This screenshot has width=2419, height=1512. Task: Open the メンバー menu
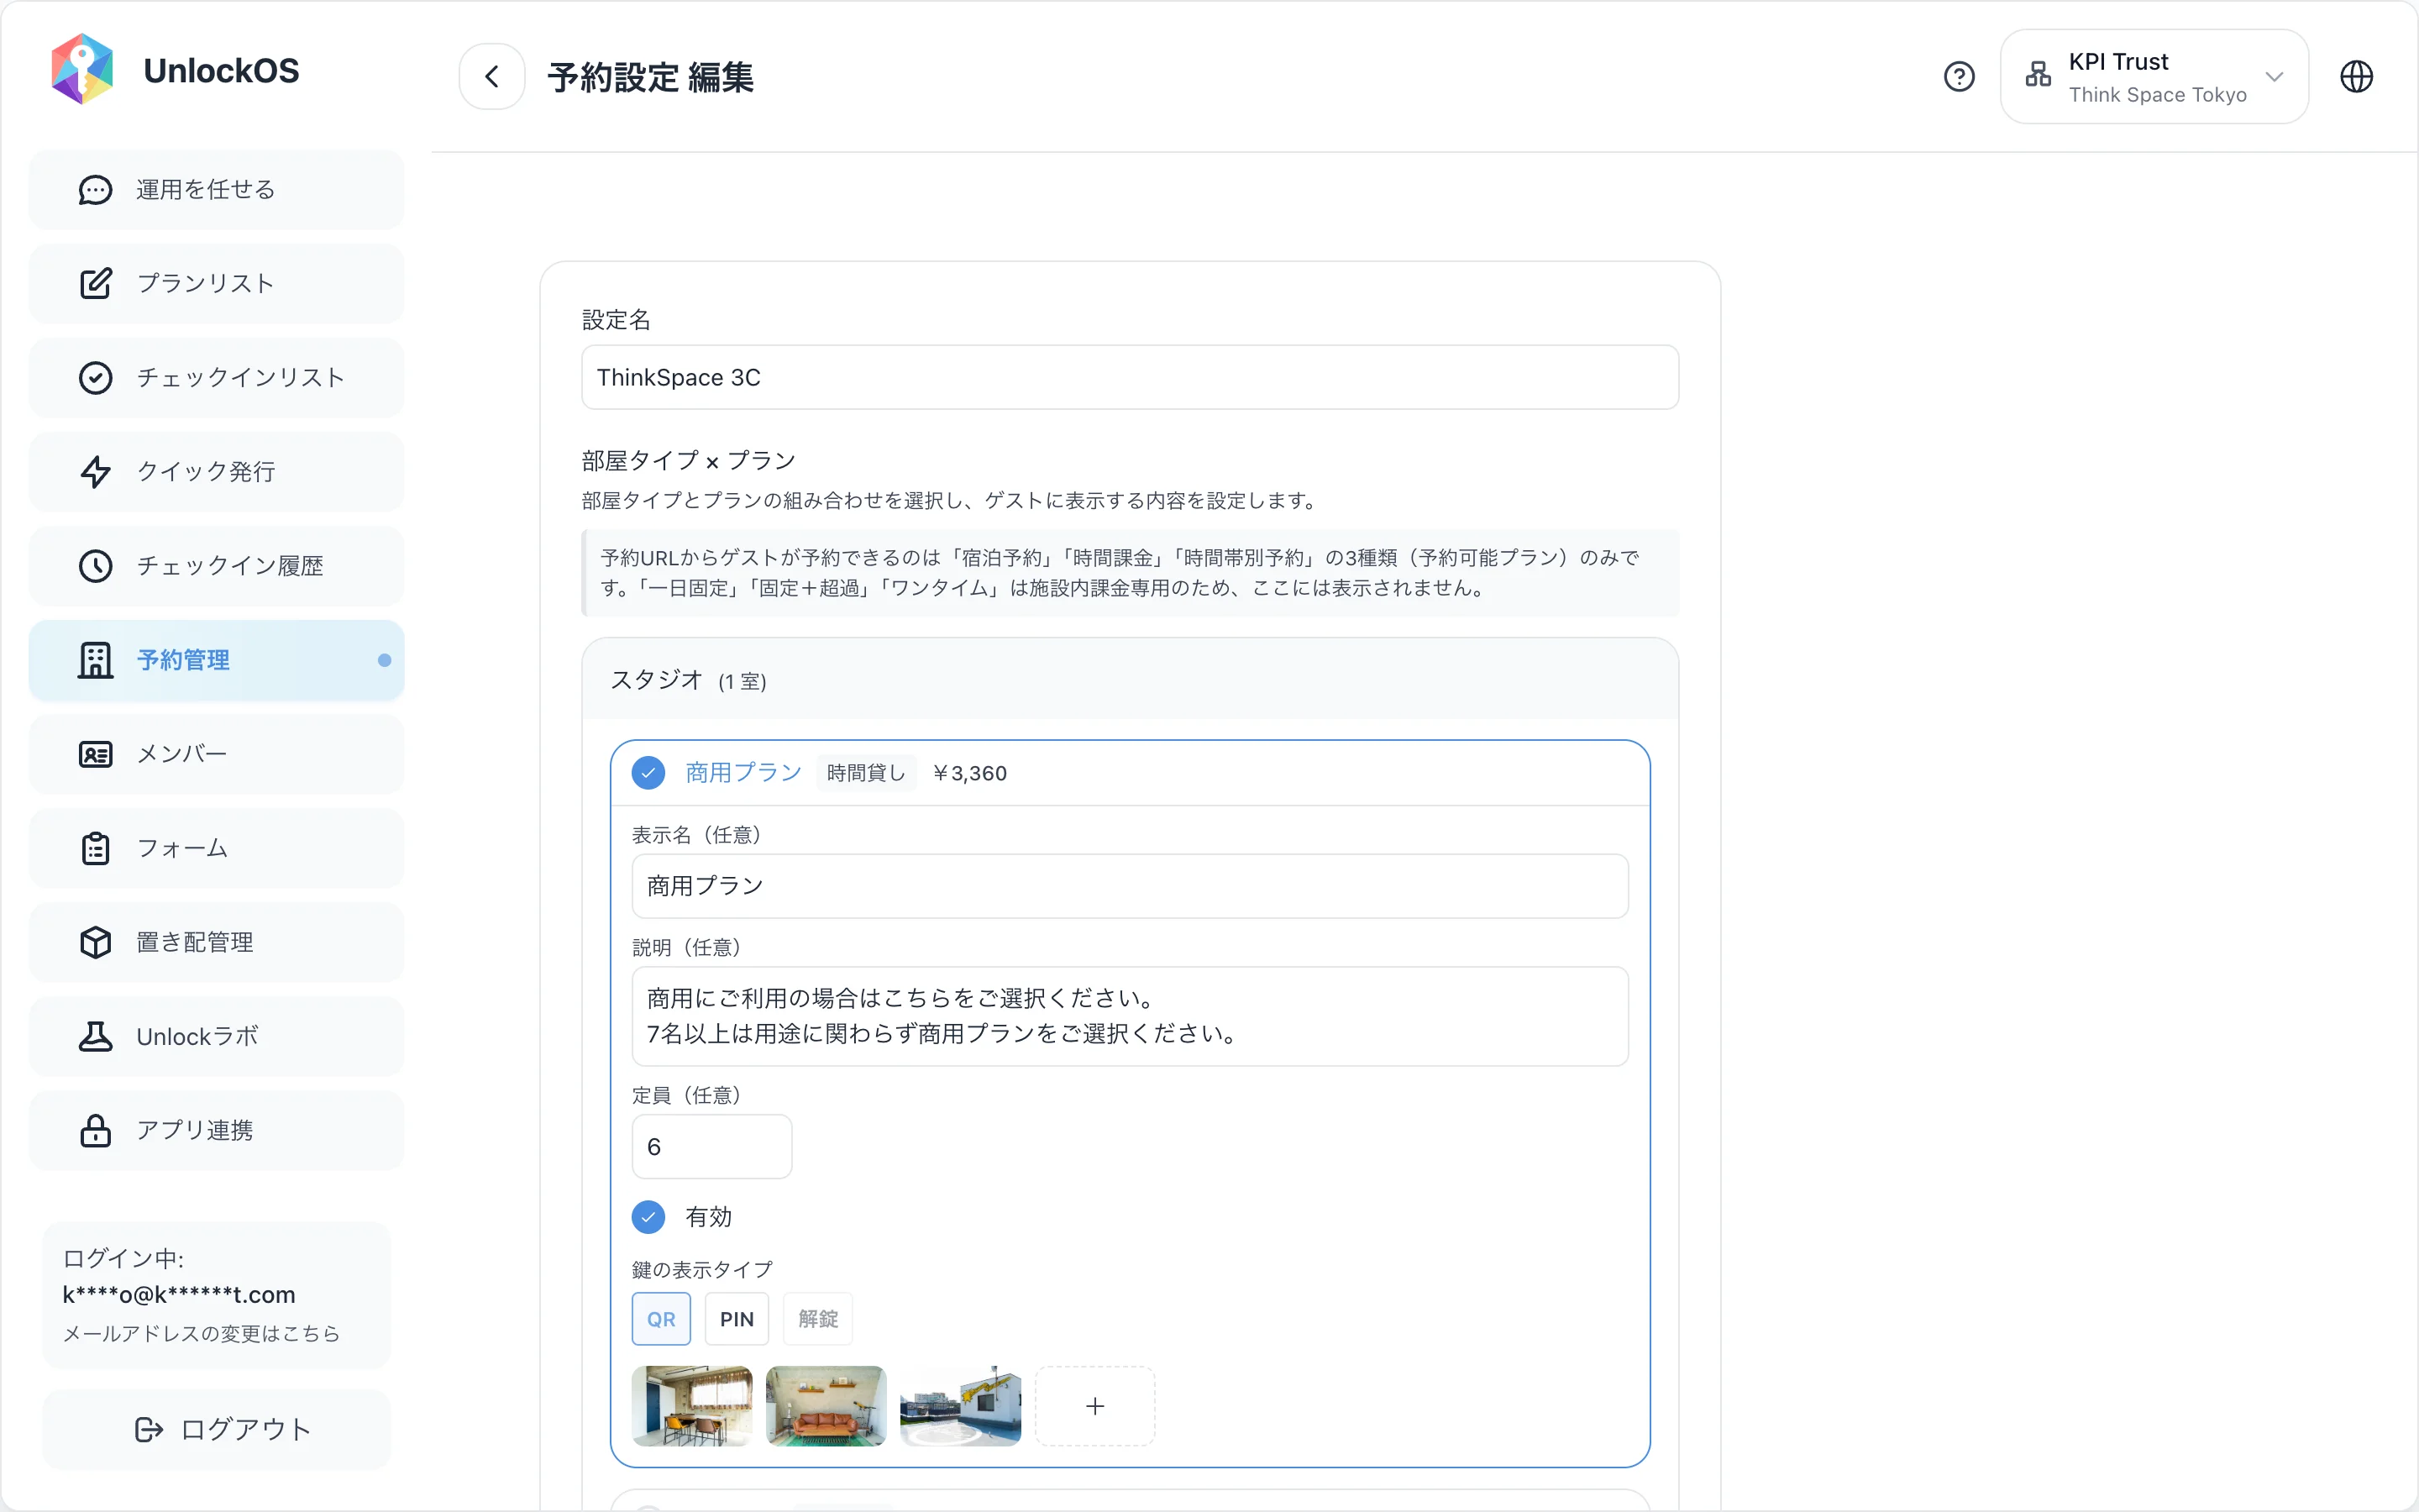point(217,754)
